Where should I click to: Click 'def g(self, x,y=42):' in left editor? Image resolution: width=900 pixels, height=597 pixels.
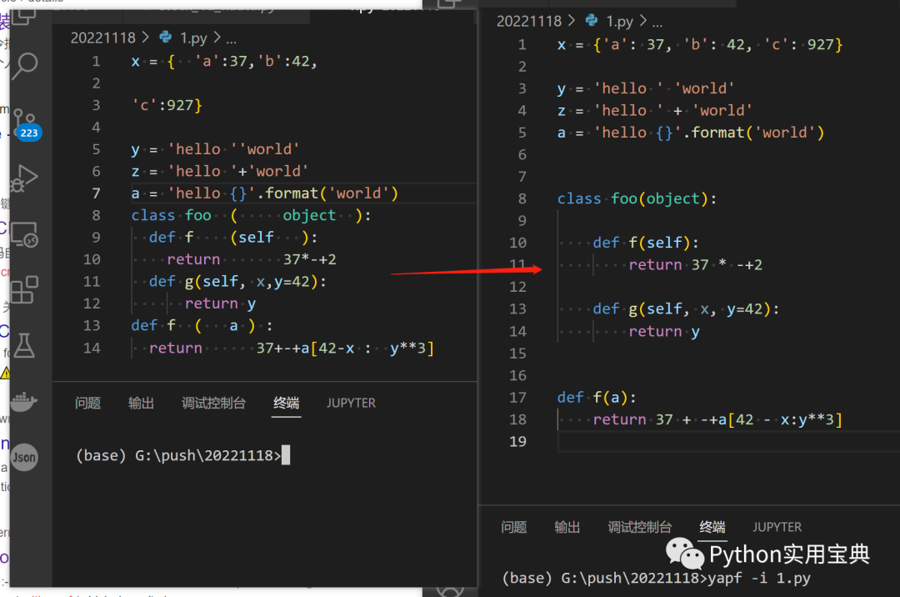(x=237, y=282)
